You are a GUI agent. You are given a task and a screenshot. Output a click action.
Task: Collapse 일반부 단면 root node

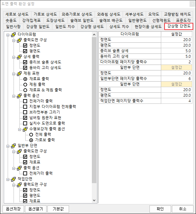[x=8, y=146]
